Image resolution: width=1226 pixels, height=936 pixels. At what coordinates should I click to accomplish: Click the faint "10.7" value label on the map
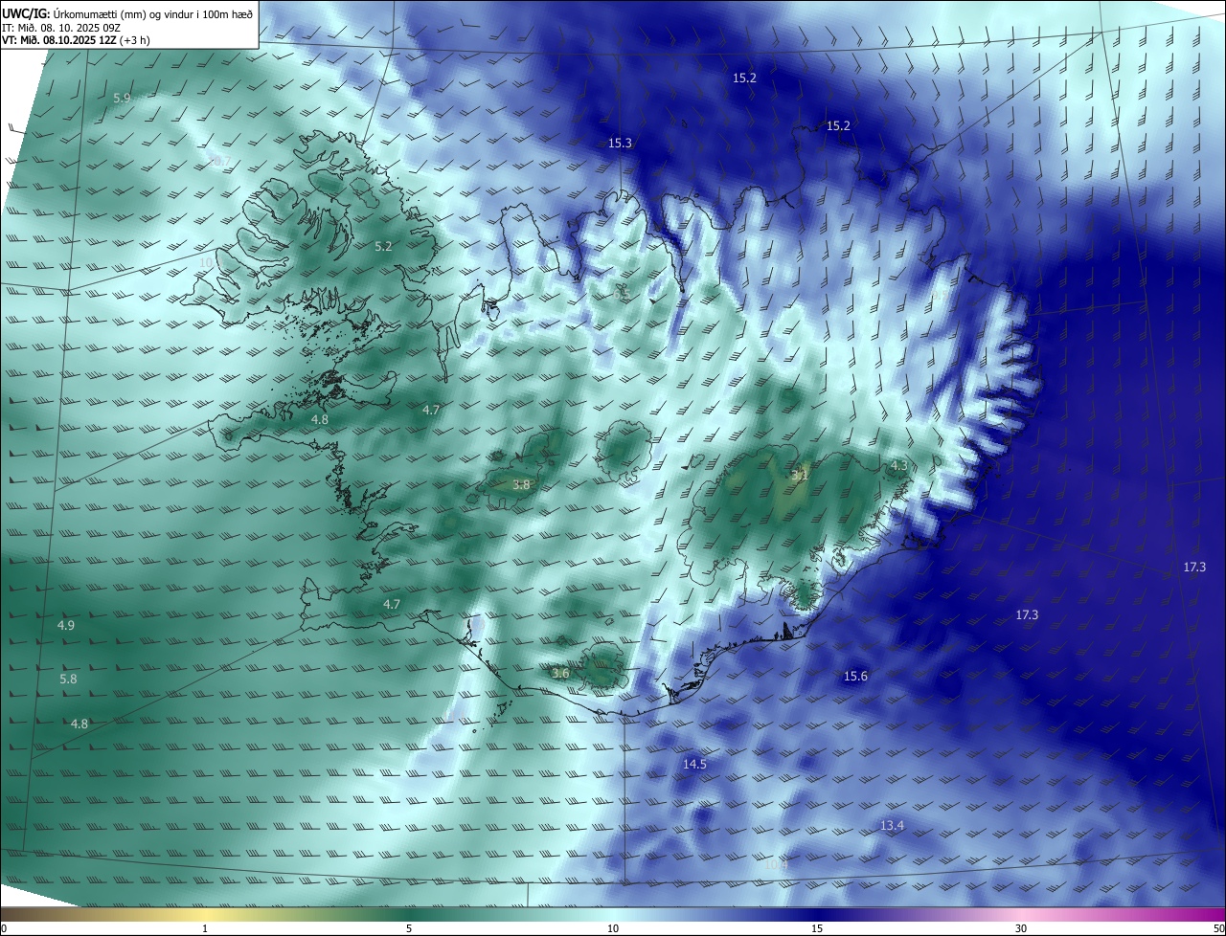(219, 162)
